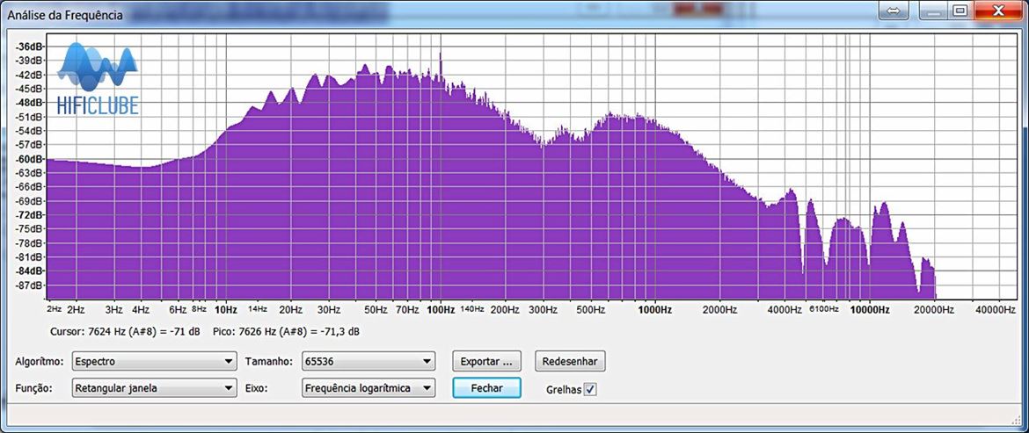
Task: Click the 20000Hz frequency axis label
Action: [x=934, y=309]
